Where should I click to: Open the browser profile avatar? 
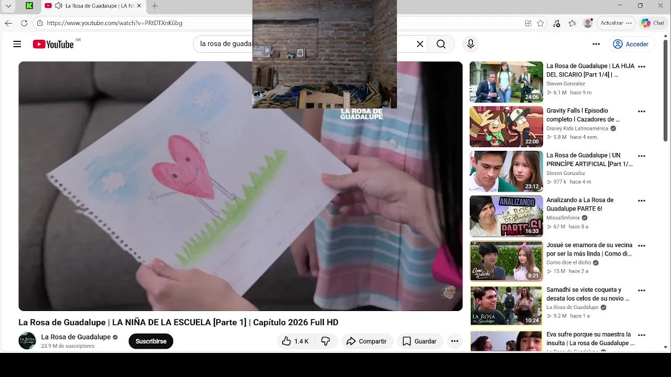[x=588, y=23]
